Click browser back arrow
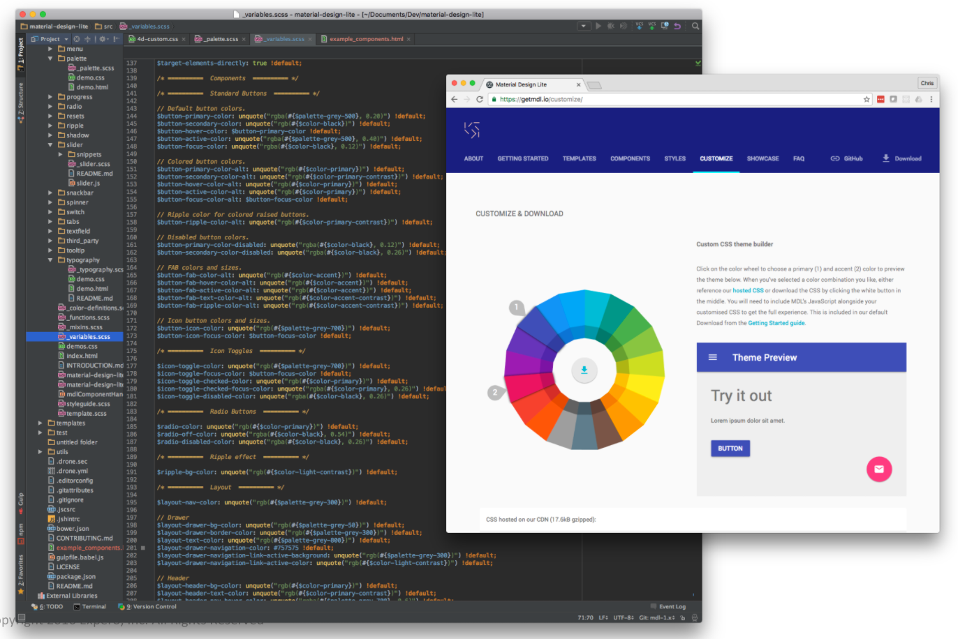 [455, 100]
